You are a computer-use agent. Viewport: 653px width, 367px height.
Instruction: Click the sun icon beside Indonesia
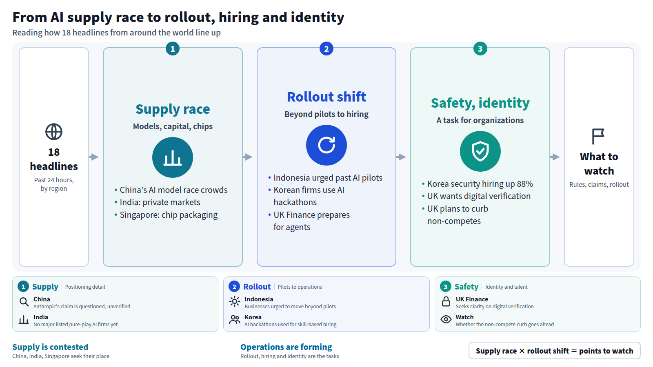[235, 302]
